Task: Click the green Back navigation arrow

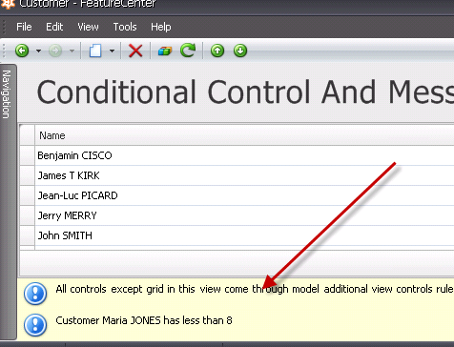Action: tap(22, 51)
